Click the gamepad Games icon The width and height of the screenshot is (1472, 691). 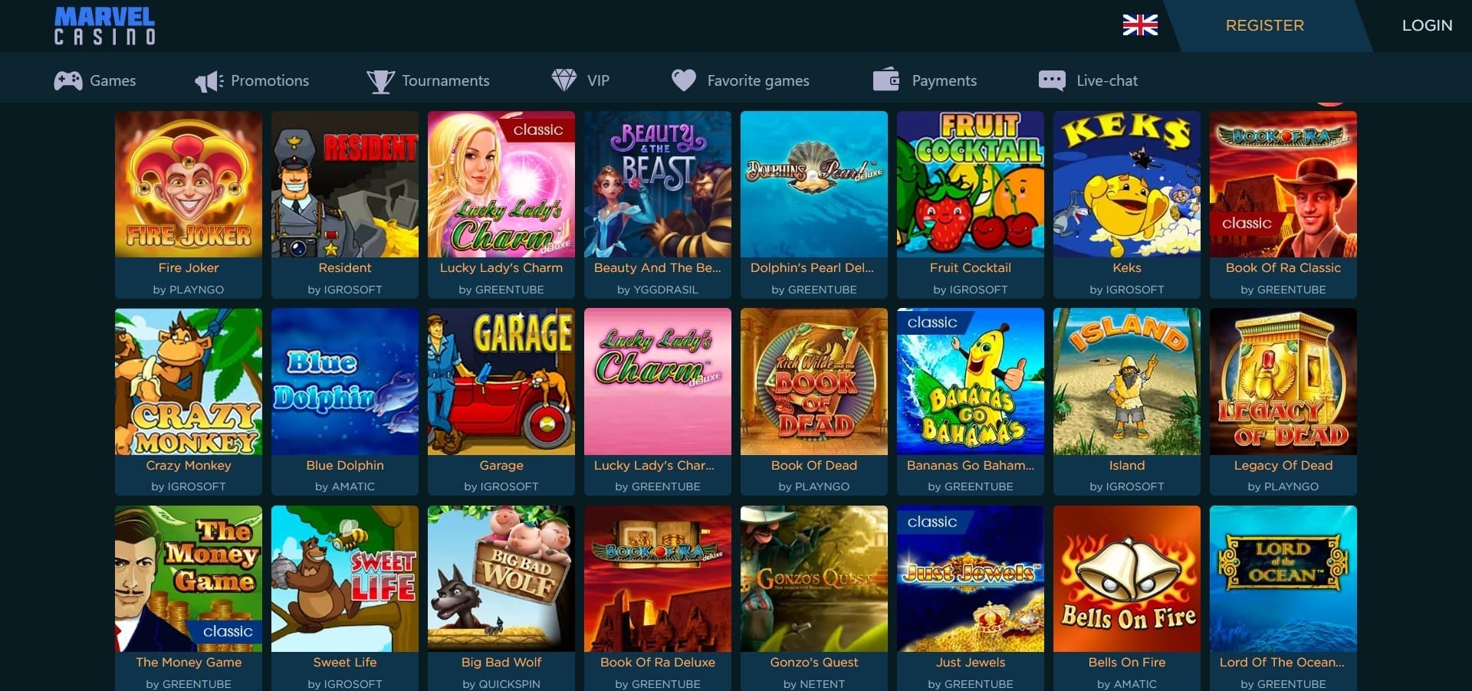pos(68,80)
